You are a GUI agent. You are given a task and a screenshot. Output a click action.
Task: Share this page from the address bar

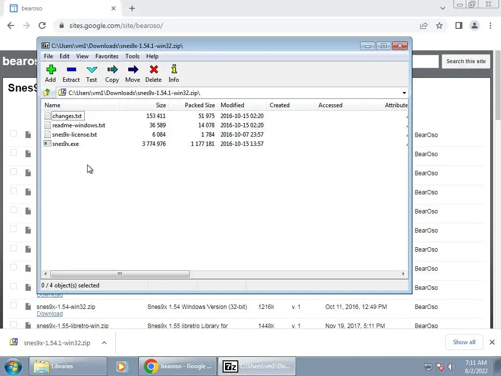[424, 25]
